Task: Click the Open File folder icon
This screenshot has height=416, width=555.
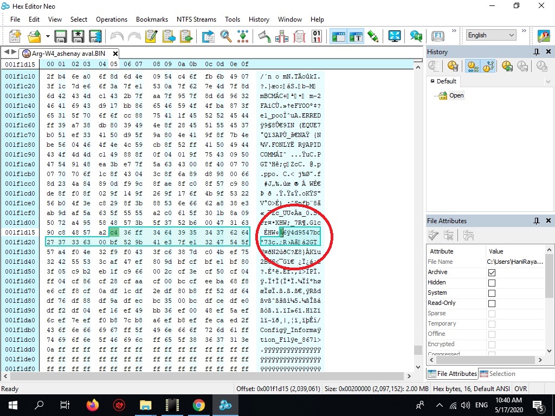Action: [34, 36]
